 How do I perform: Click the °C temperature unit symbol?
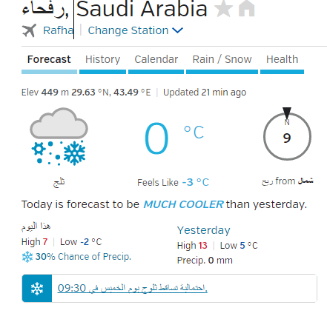(x=194, y=133)
